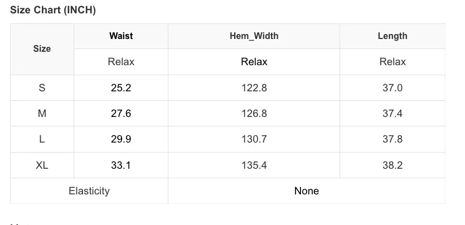
Task: Click the None elasticity value
Action: click(307, 191)
